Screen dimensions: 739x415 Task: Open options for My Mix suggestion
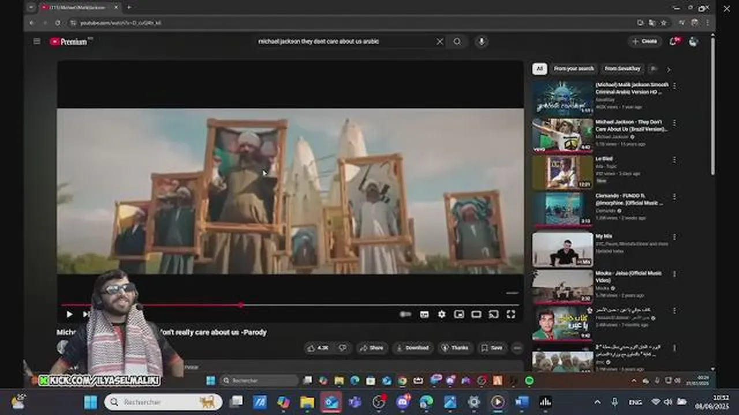[x=674, y=237]
